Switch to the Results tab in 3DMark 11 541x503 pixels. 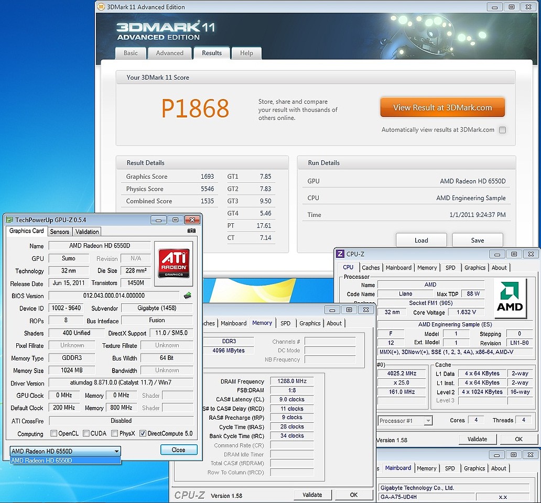click(x=211, y=53)
